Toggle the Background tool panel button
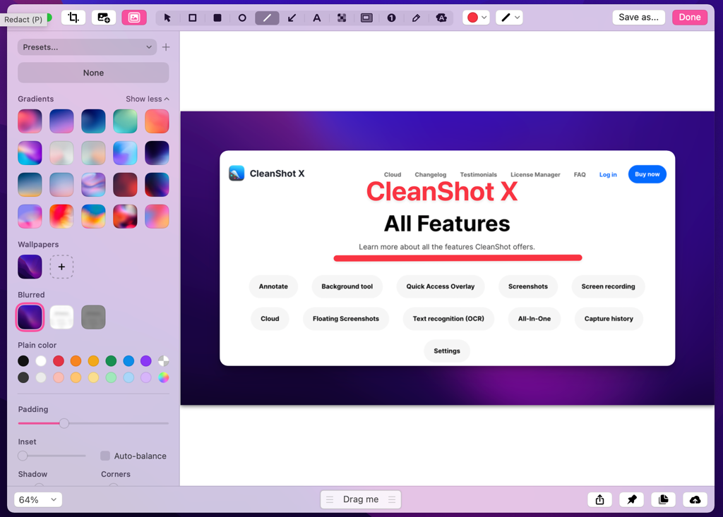Image resolution: width=723 pixels, height=517 pixels. click(x=134, y=18)
